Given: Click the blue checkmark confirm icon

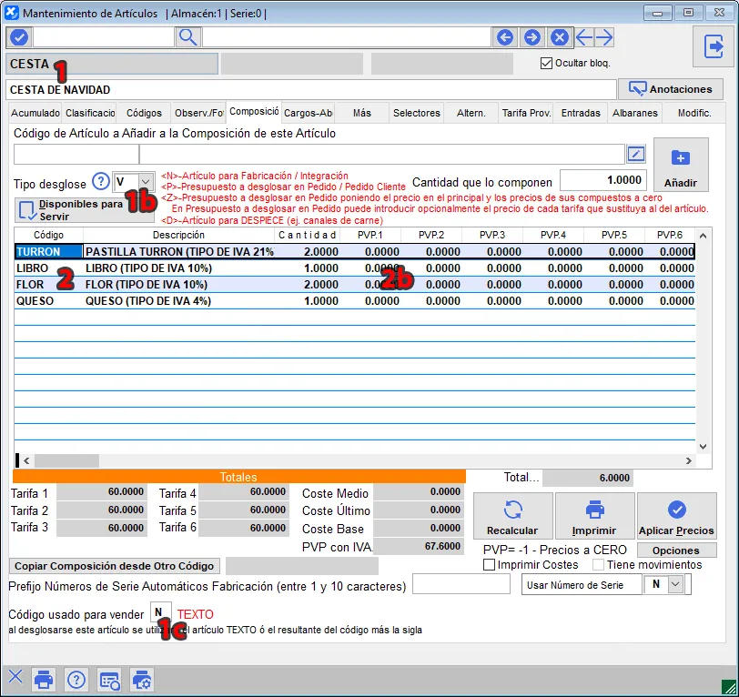Looking at the screenshot, I should tap(19, 37).
